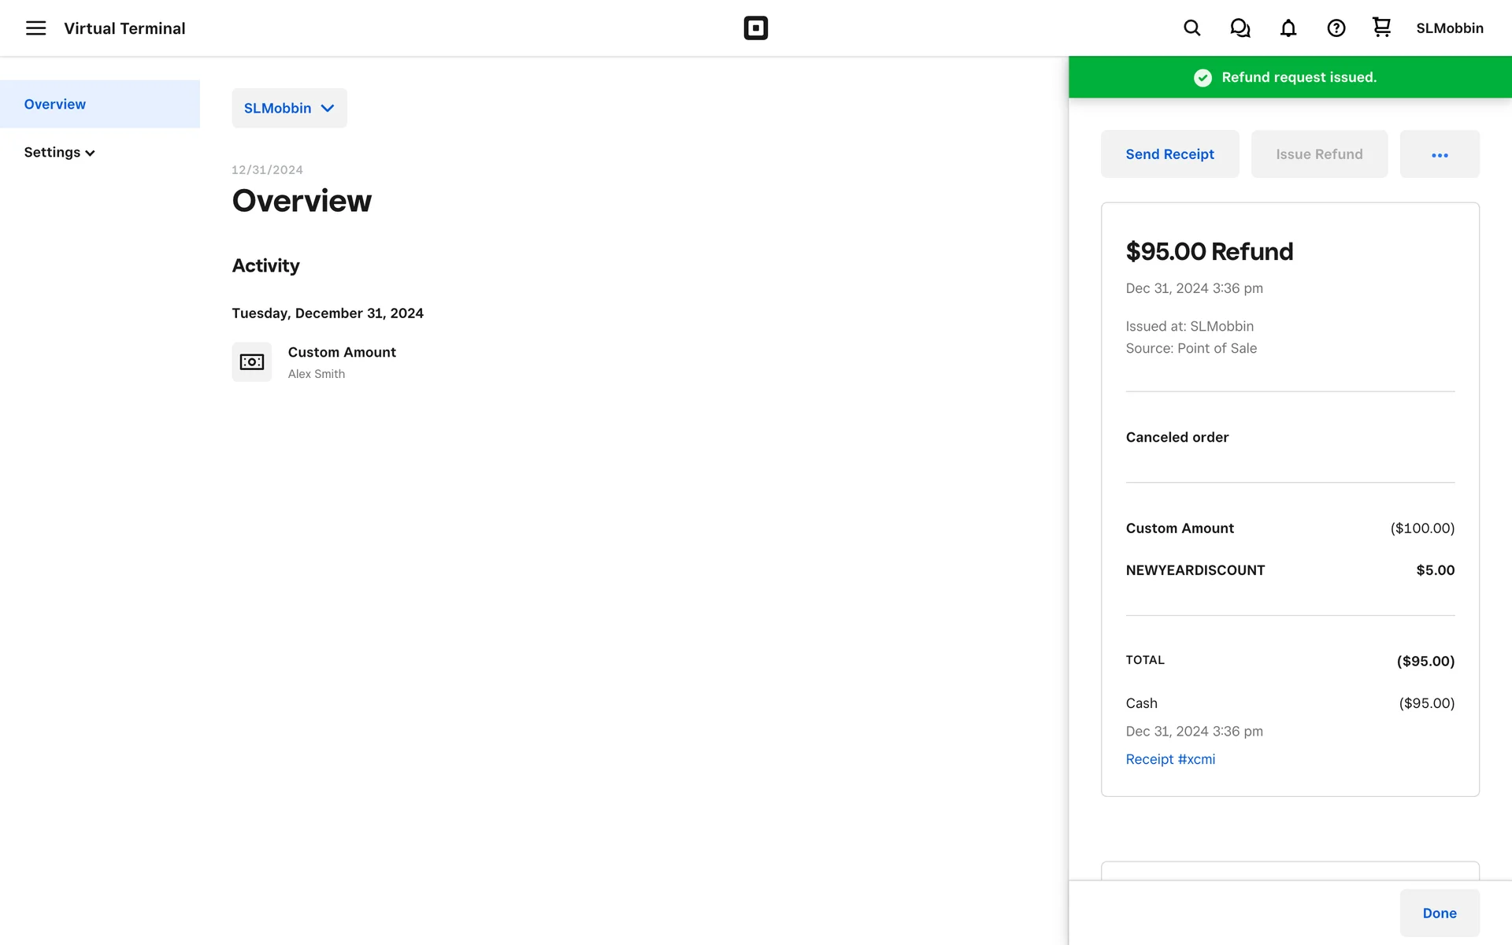
Task: Click the Square logo icon
Action: (x=755, y=28)
